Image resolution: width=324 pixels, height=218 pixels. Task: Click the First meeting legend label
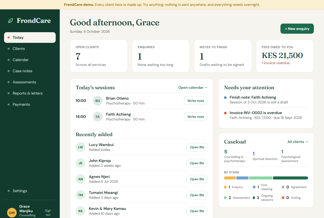click(x=267, y=187)
